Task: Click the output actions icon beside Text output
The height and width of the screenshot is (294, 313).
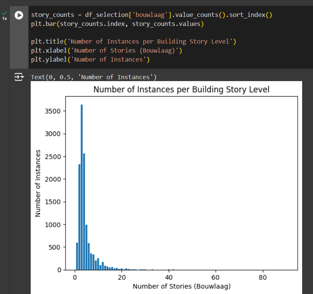Action: [x=19, y=77]
